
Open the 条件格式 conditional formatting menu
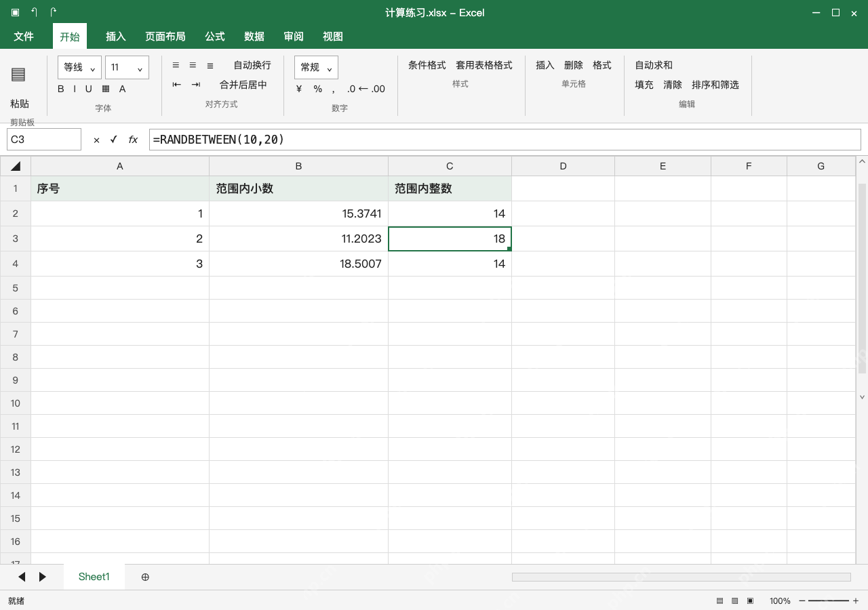point(427,65)
